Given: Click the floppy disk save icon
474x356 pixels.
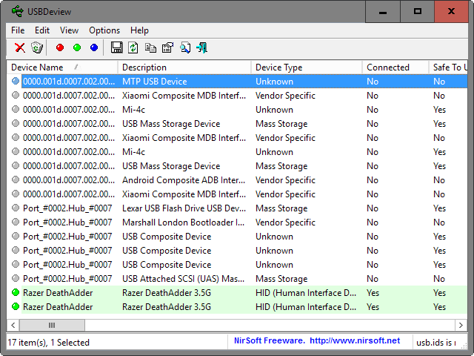Looking at the screenshot, I should tap(116, 47).
